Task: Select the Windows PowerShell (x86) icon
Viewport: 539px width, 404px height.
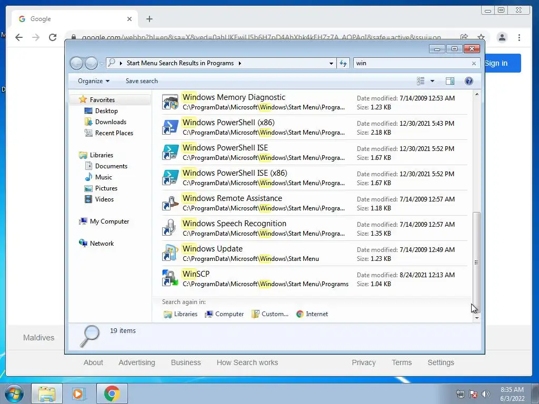Action: point(170,127)
